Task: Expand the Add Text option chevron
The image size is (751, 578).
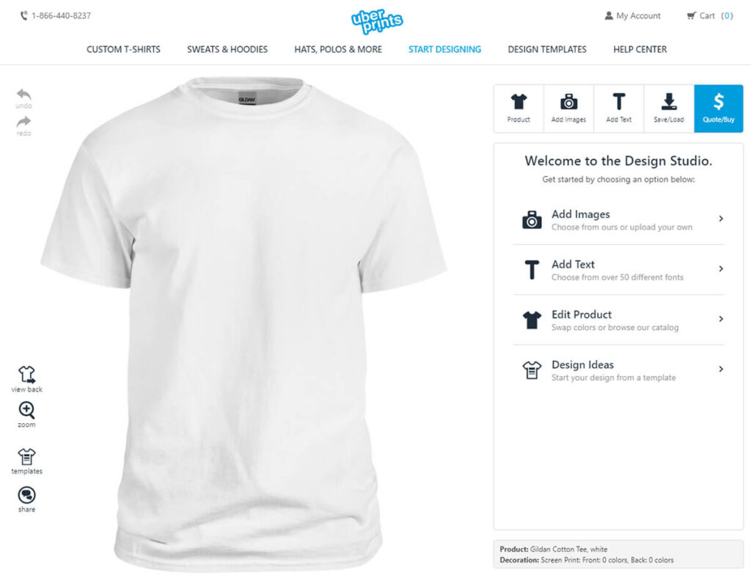Action: [721, 269]
